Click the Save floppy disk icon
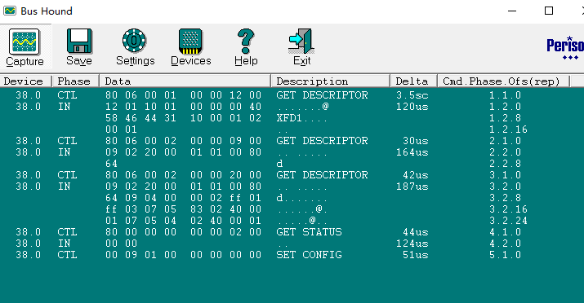584x303 pixels. click(x=79, y=42)
